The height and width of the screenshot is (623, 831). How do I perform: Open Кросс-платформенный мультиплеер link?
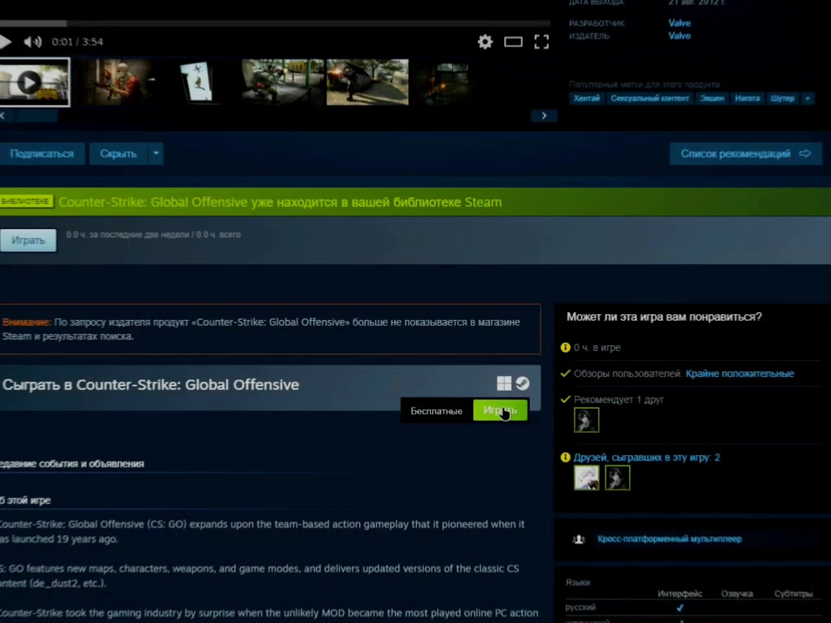click(x=669, y=539)
